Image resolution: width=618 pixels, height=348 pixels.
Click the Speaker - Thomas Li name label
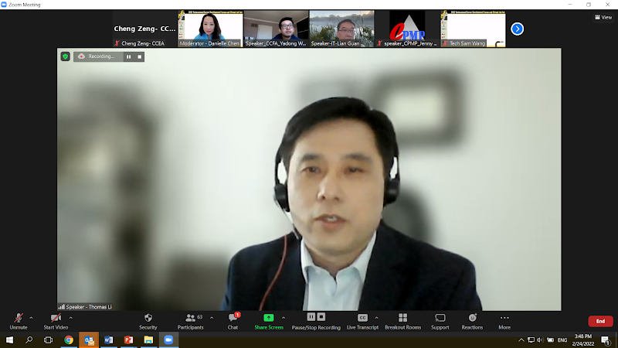89,306
